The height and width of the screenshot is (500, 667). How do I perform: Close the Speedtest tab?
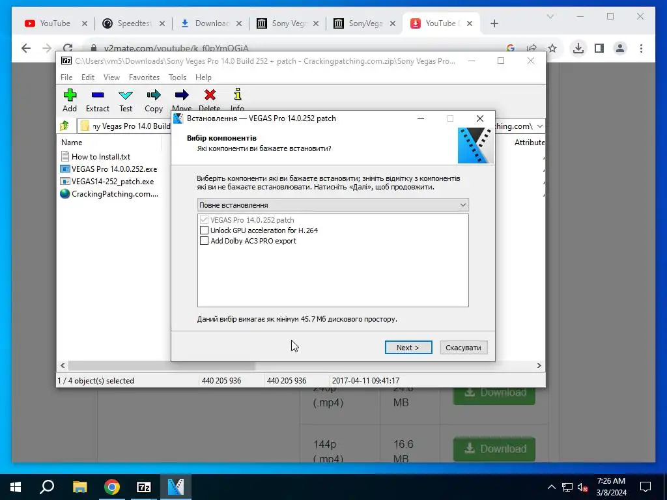(162, 23)
